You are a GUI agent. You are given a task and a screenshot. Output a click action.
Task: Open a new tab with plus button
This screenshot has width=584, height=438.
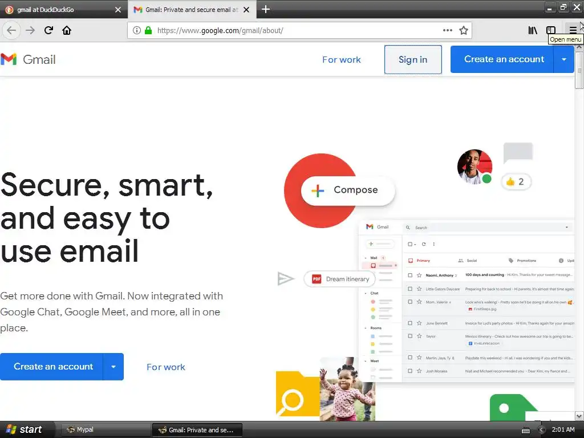(266, 9)
